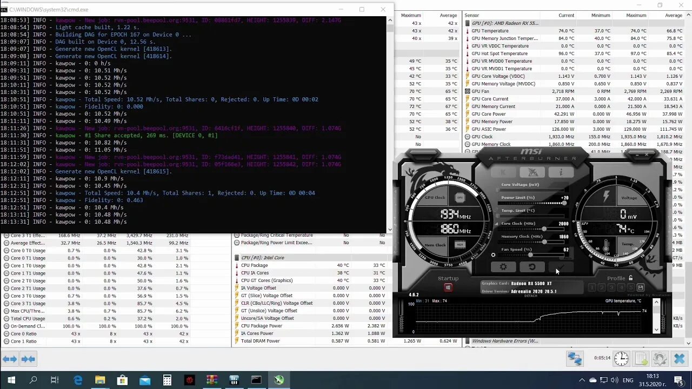Screen dimensions: 692x389
Task: Apply Afterburner settings with checkmark button
Action: point(561,267)
